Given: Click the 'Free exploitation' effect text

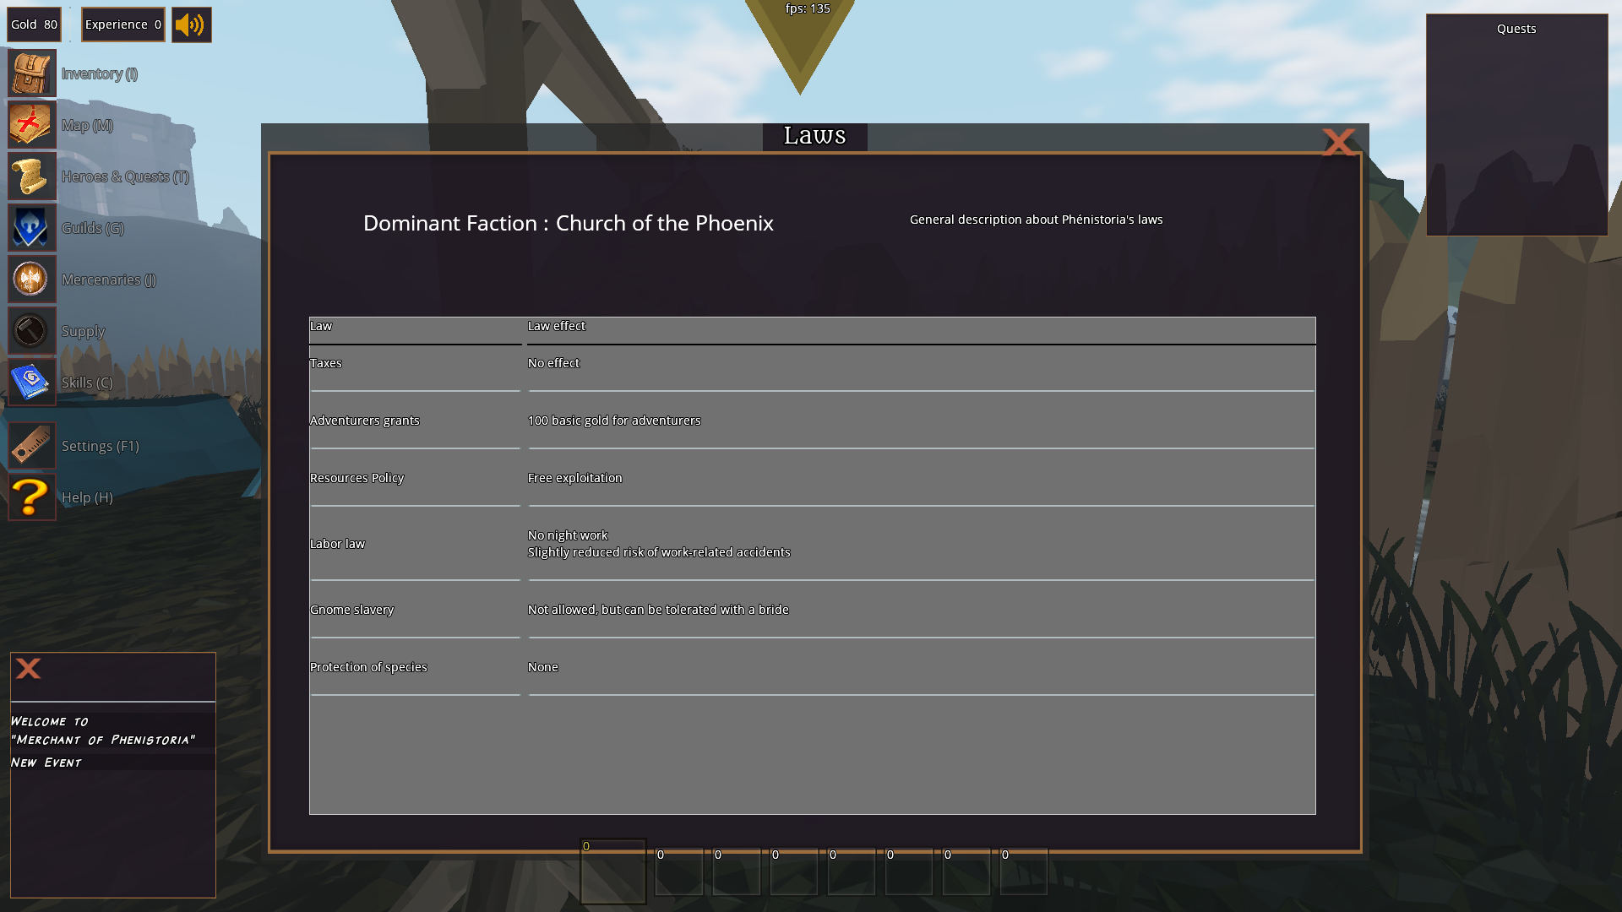Looking at the screenshot, I should [574, 478].
